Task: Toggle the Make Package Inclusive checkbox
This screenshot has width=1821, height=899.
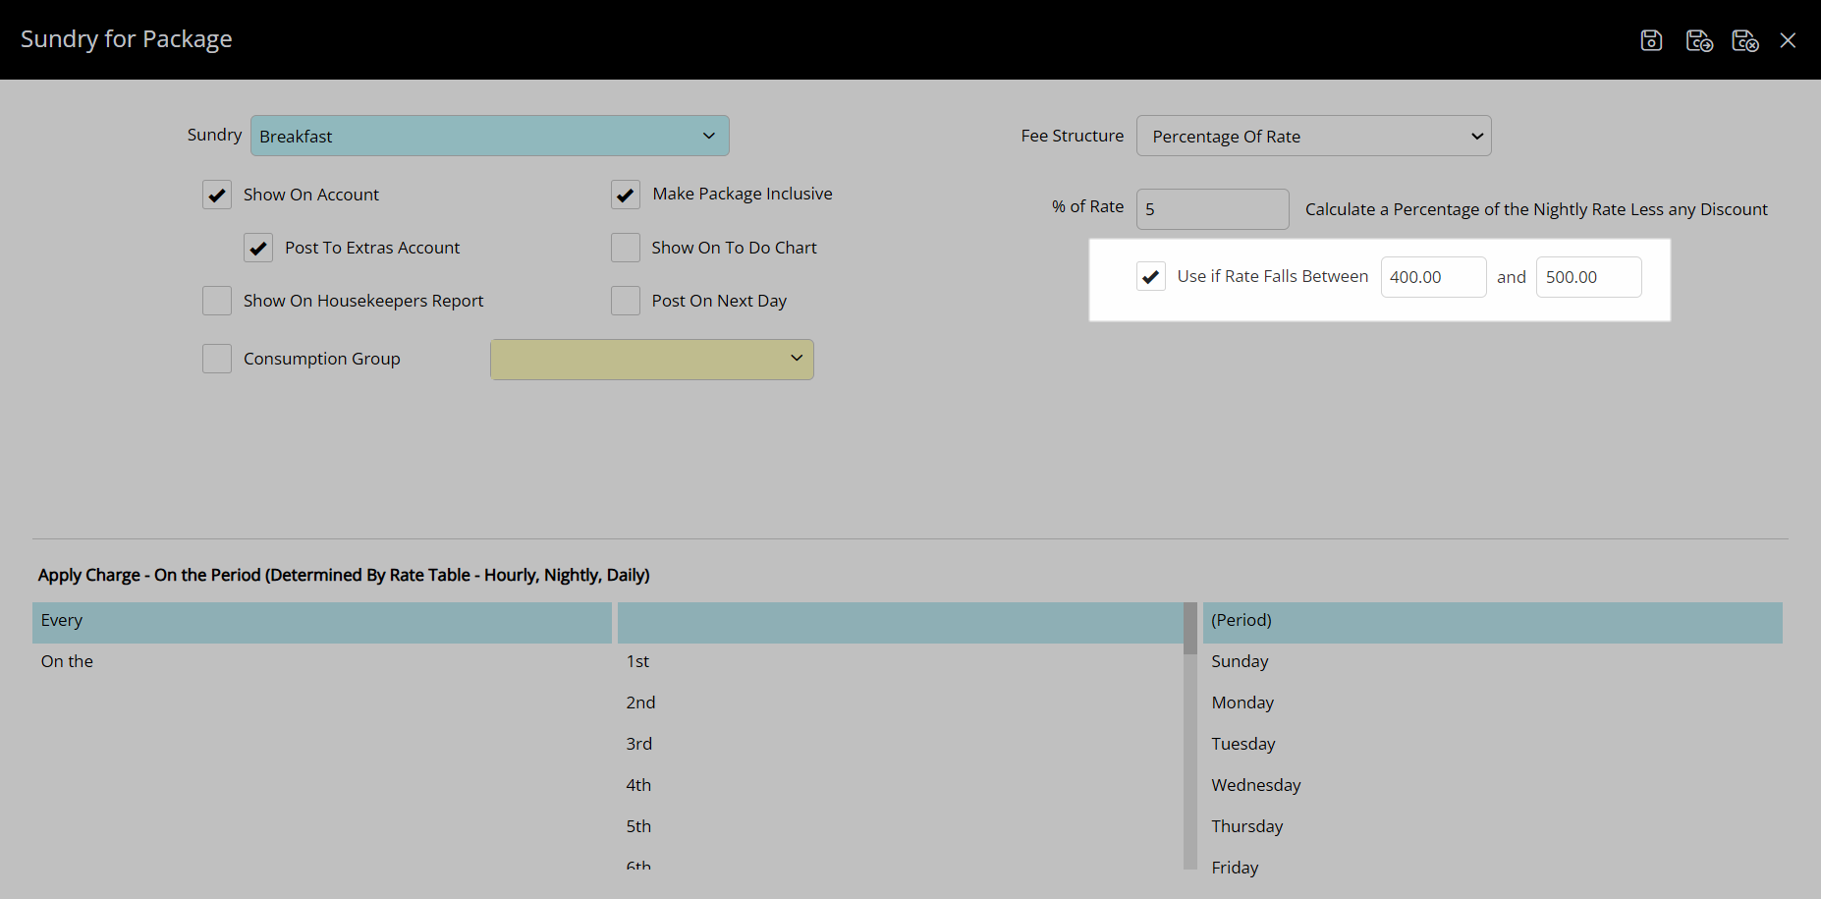Action: point(626,195)
